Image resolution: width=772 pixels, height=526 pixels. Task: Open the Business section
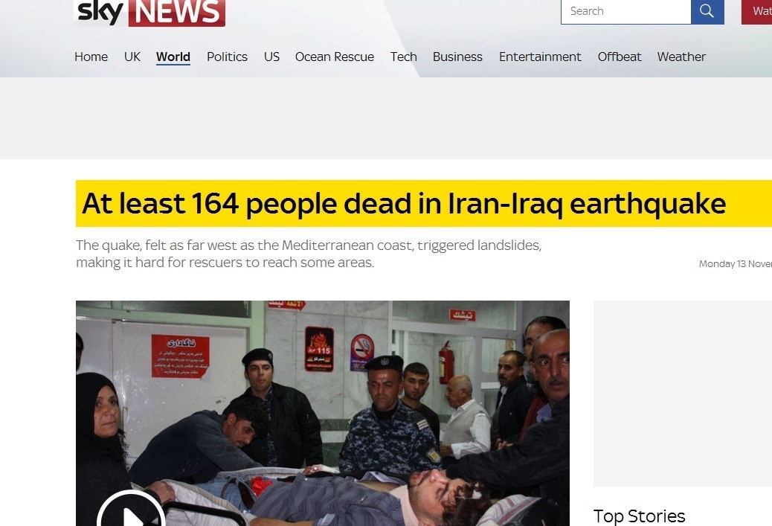coord(457,57)
